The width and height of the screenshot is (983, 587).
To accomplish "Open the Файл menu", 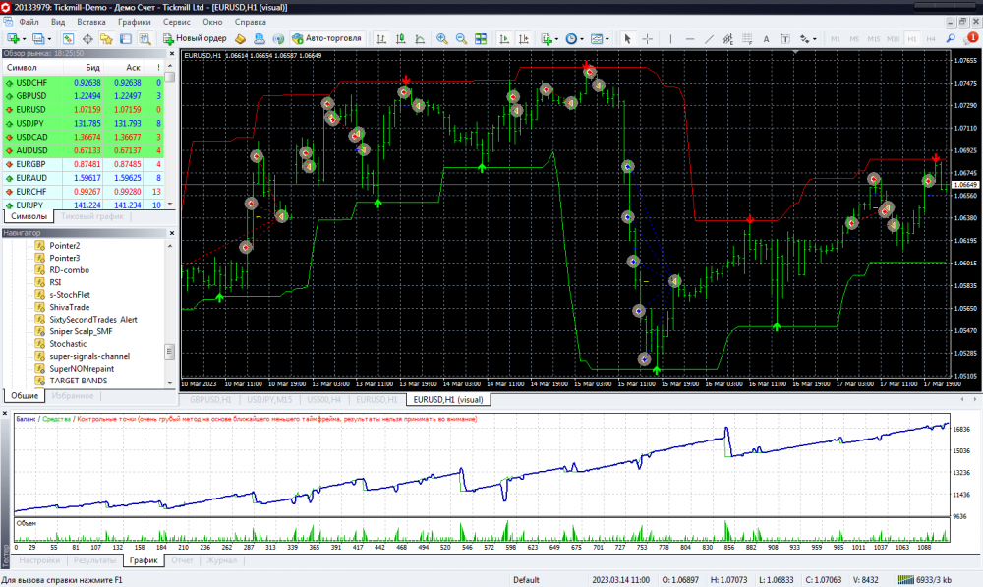I will [29, 22].
